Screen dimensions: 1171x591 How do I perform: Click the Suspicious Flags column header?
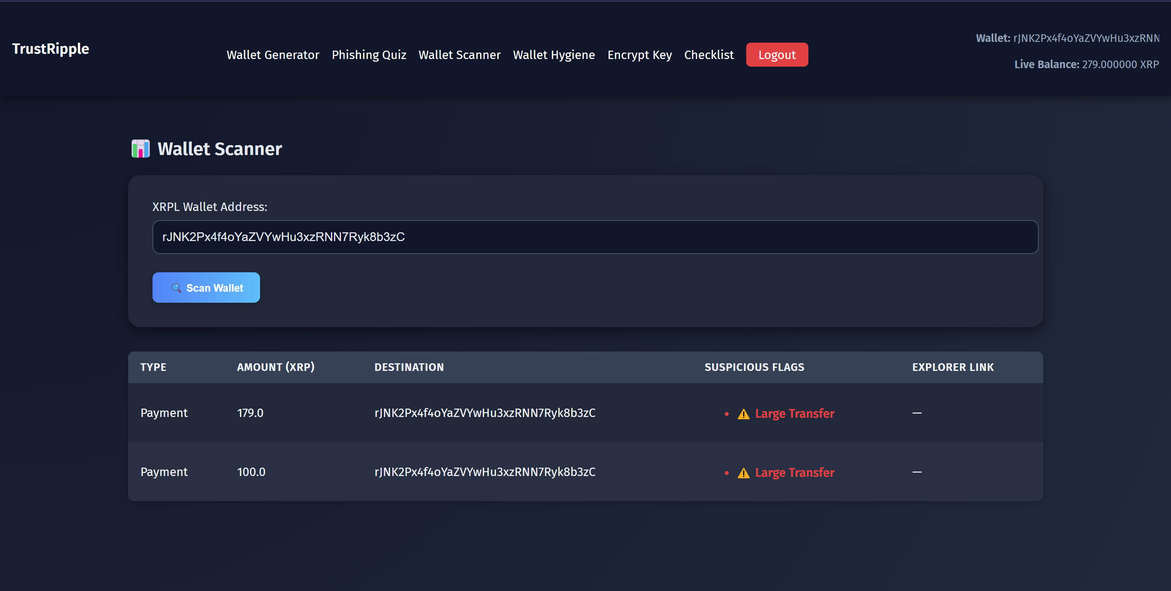(754, 367)
